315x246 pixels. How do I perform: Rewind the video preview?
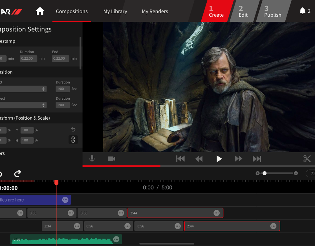point(199,159)
